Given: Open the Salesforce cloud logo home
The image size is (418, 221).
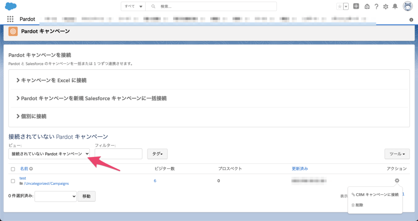Looking at the screenshot, I should pos(11,6).
